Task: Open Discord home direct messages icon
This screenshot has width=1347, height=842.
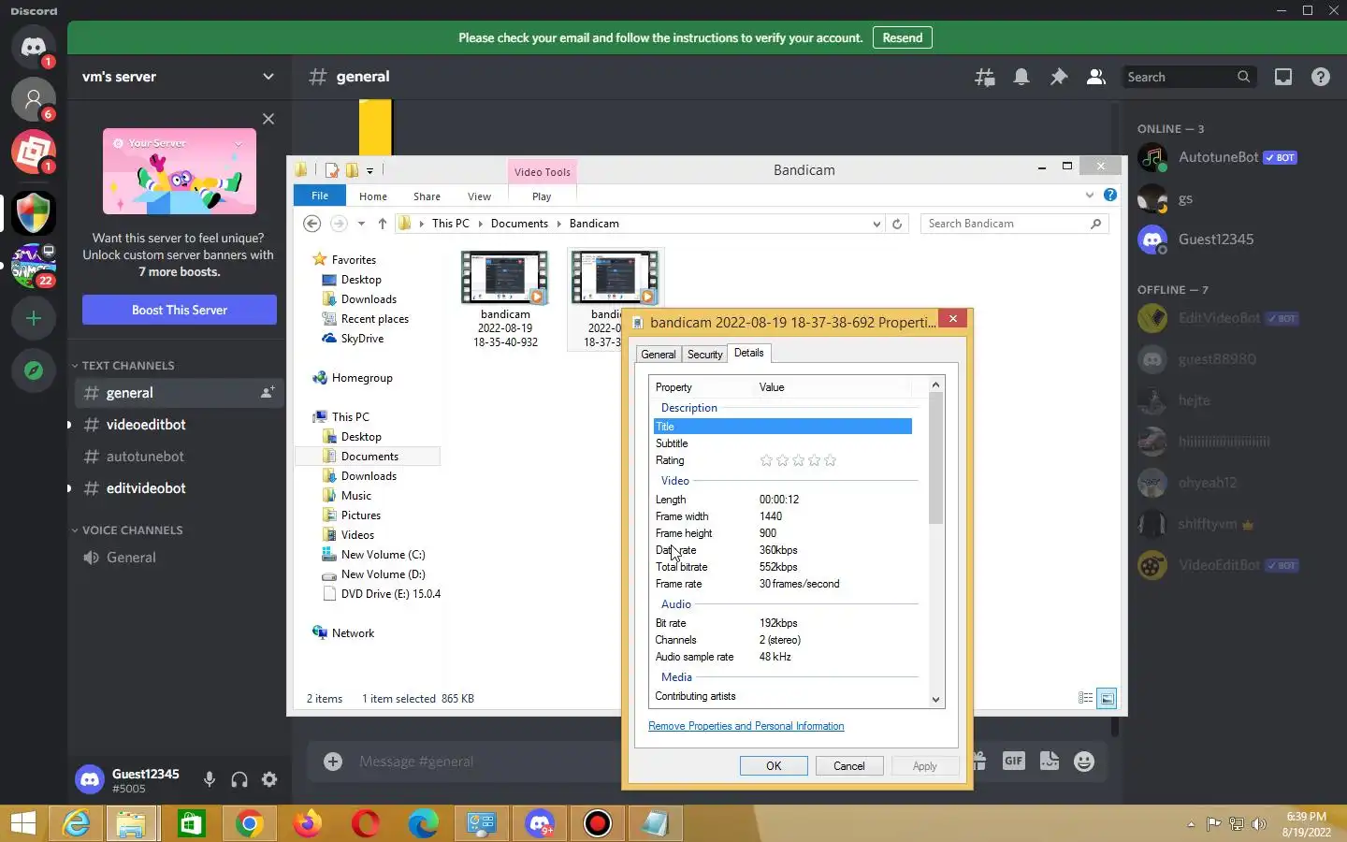Action: point(34,47)
